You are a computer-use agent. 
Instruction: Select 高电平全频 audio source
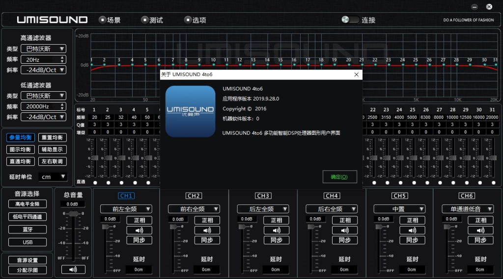coord(28,204)
